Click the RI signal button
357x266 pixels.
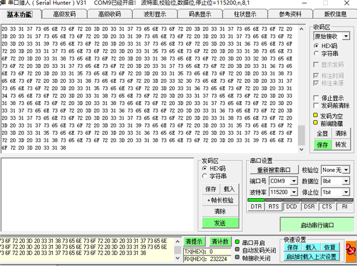(345, 207)
